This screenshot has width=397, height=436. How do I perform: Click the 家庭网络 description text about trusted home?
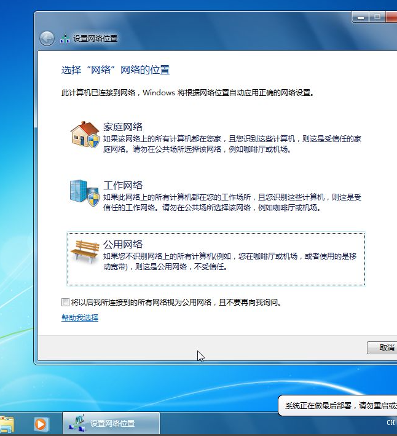point(232,144)
